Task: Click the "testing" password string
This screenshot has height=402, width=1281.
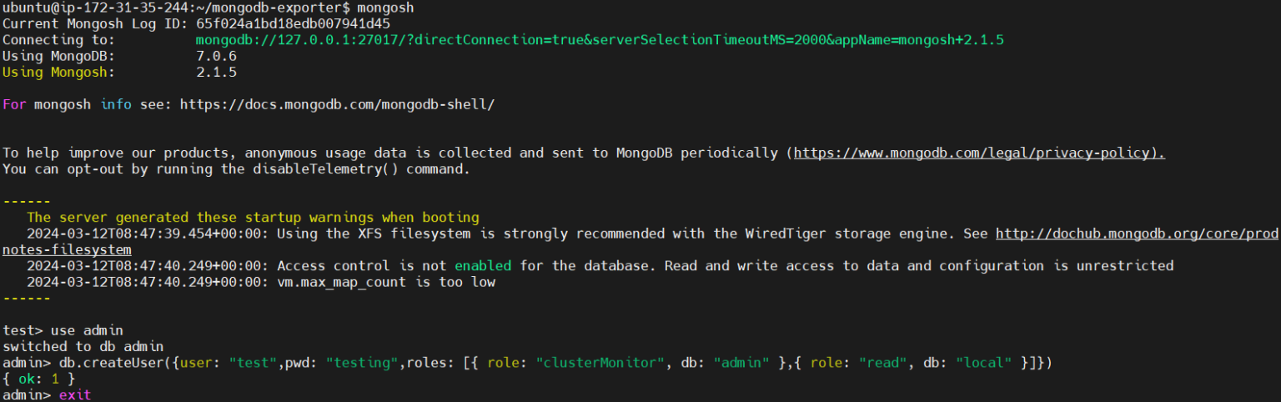Action: [x=363, y=363]
